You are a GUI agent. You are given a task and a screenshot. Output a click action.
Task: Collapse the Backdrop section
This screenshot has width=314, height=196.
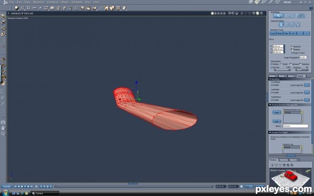click(x=270, y=79)
